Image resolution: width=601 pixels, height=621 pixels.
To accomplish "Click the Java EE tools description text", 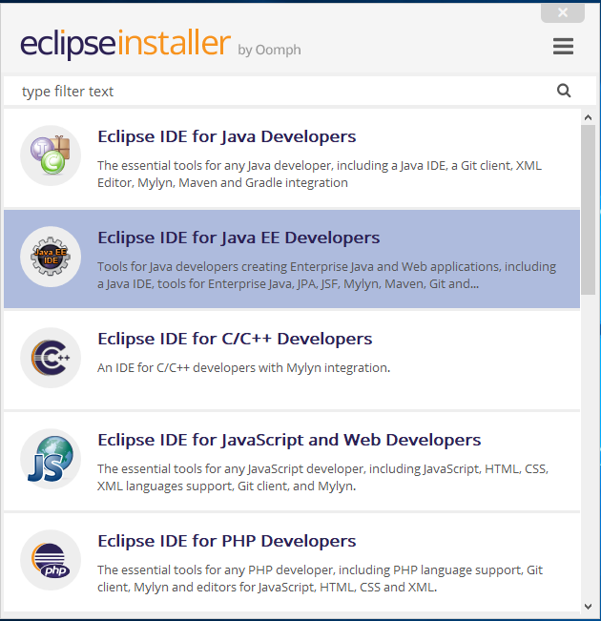I will (327, 275).
